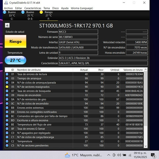Screen dimensions: 159x159
Task: Click the 7070 veces power-on count field
Action: point(137,47)
